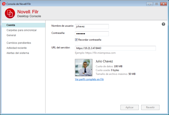Maximize the console window
Screen dimensions: 169x115
point(156,4)
